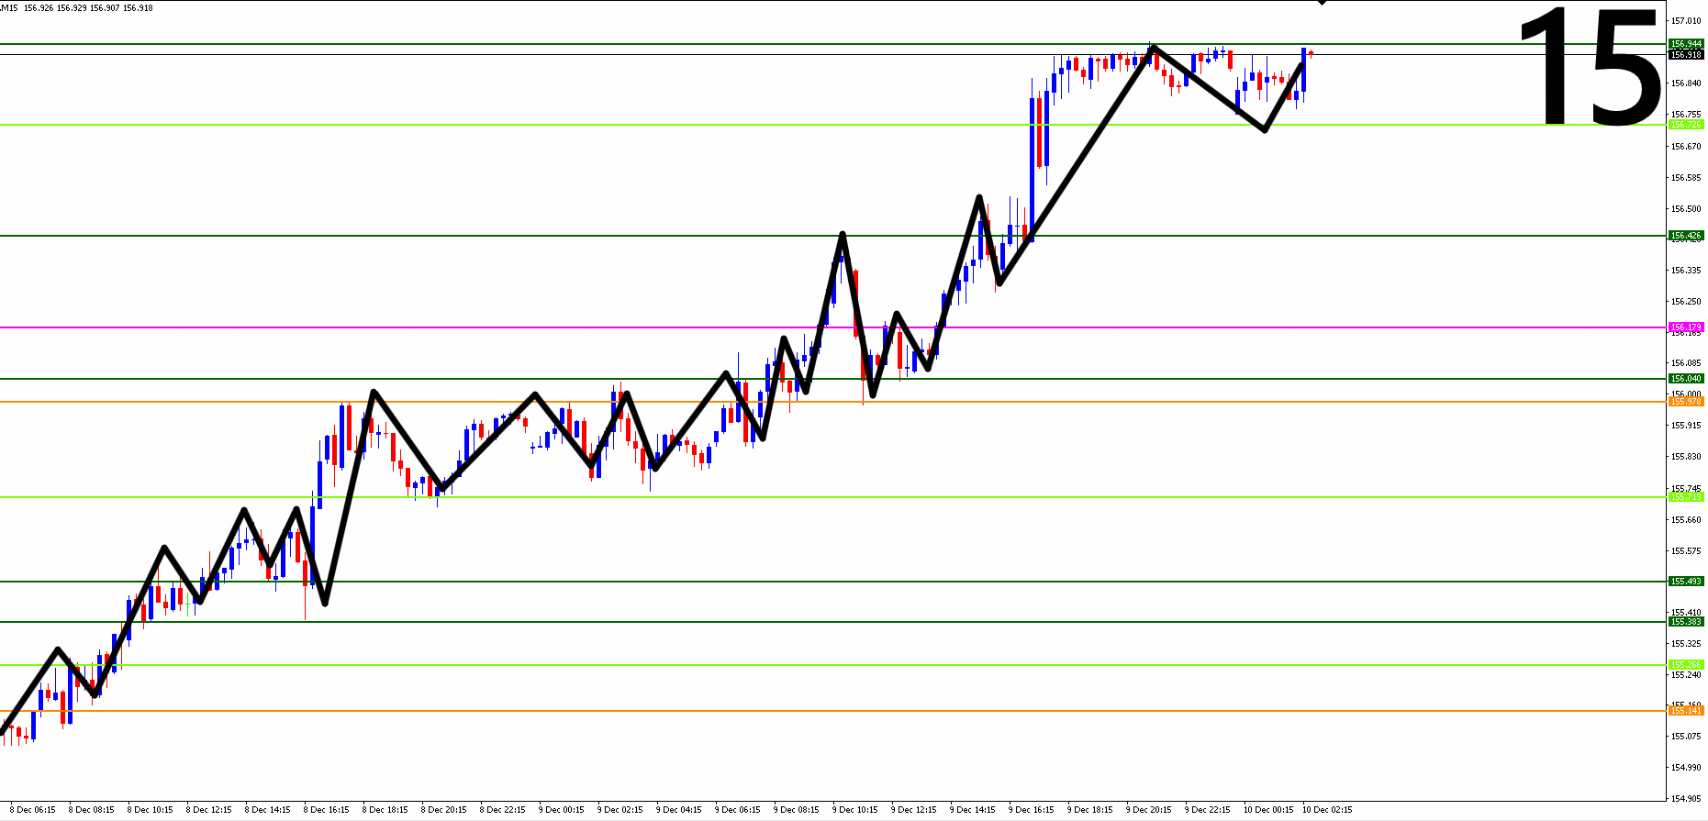The height and width of the screenshot is (821, 1708).
Task: Click the 9 Dec 04:15 time label
Action: coord(679,810)
